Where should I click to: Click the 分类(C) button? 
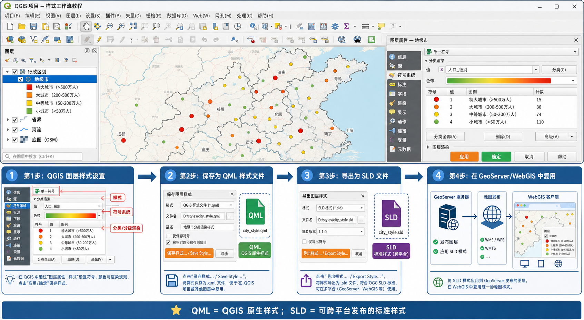click(559, 70)
